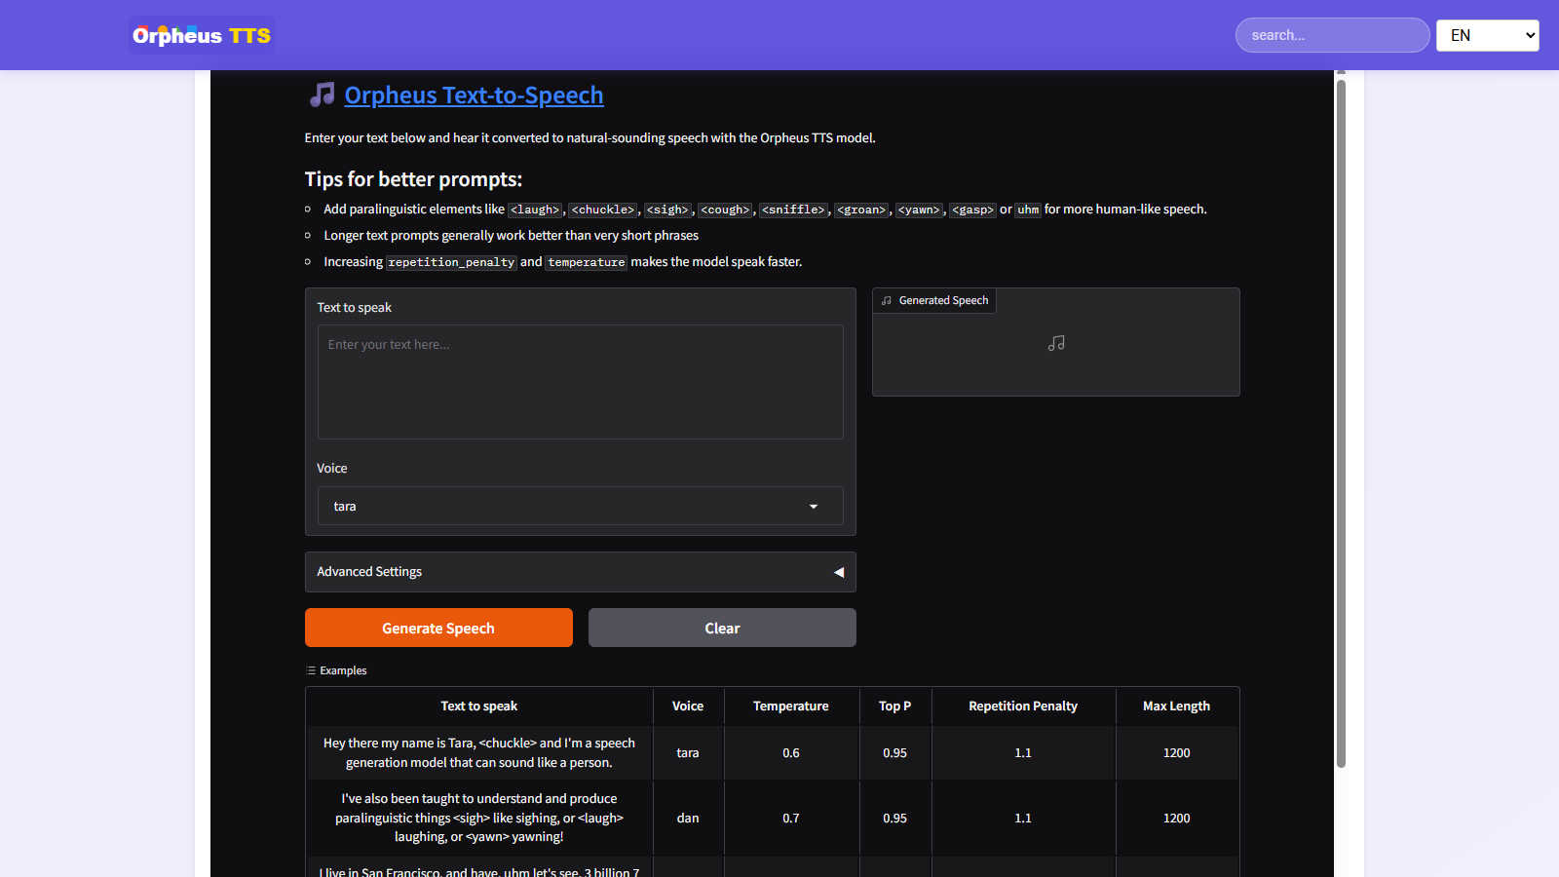
Task: Click the repetition_penalty code text
Action: (451, 262)
